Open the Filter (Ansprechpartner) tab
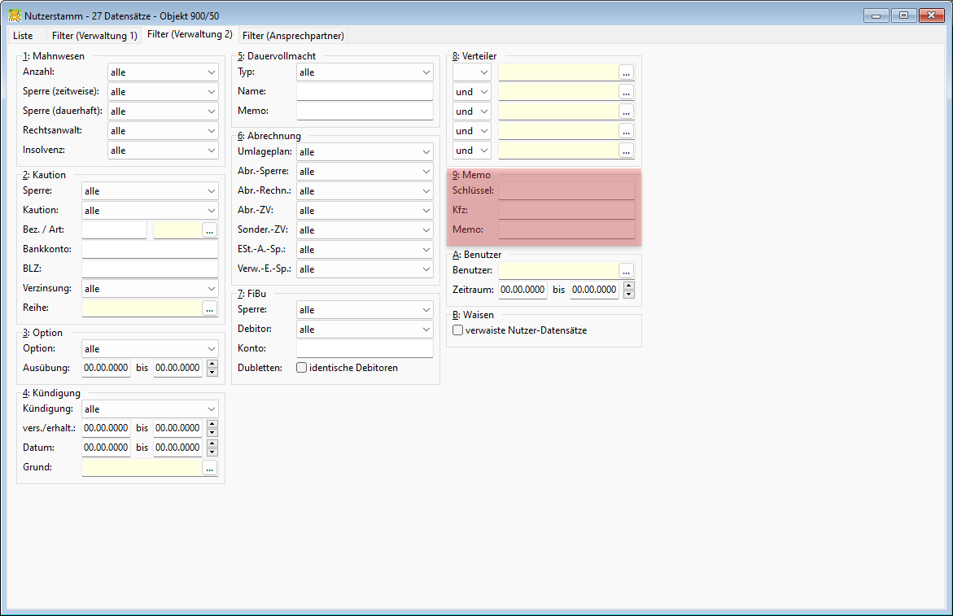Image resolution: width=953 pixels, height=616 pixels. tap(293, 36)
